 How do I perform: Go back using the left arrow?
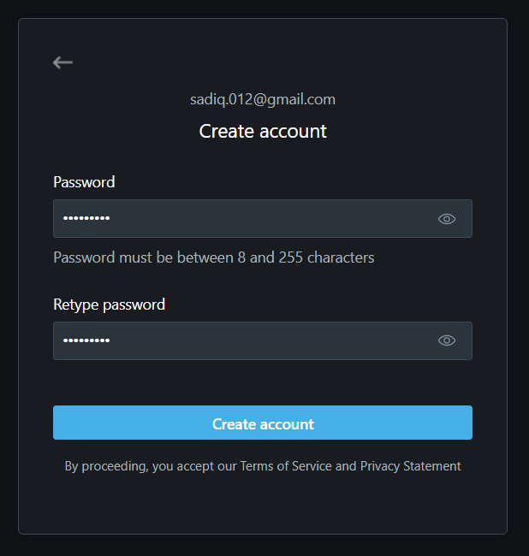point(62,62)
